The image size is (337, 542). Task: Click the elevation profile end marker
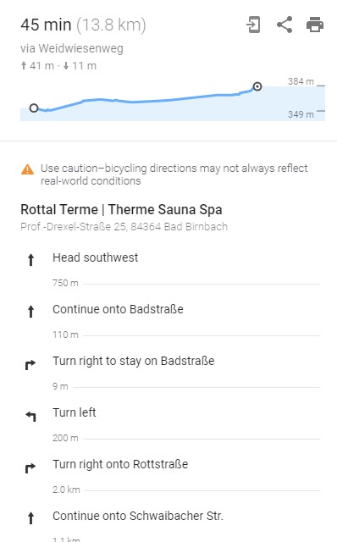pyautogui.click(x=257, y=86)
